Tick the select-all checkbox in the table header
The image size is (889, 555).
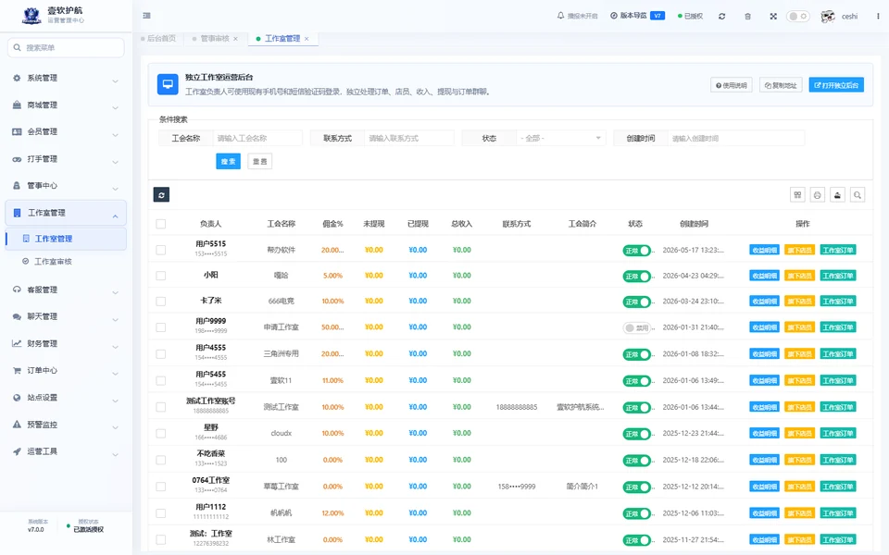161,224
